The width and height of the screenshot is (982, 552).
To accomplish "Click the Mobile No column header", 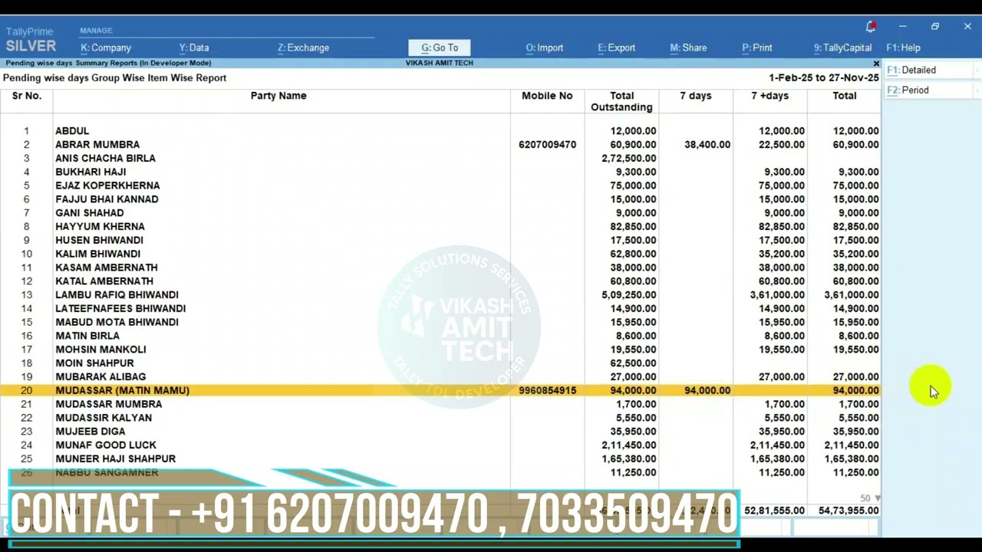I will 547,96.
